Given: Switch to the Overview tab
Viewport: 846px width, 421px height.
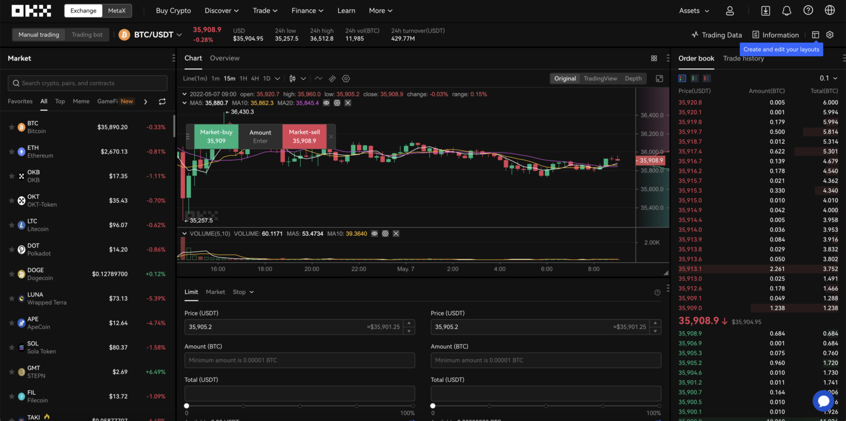Looking at the screenshot, I should tap(225, 58).
